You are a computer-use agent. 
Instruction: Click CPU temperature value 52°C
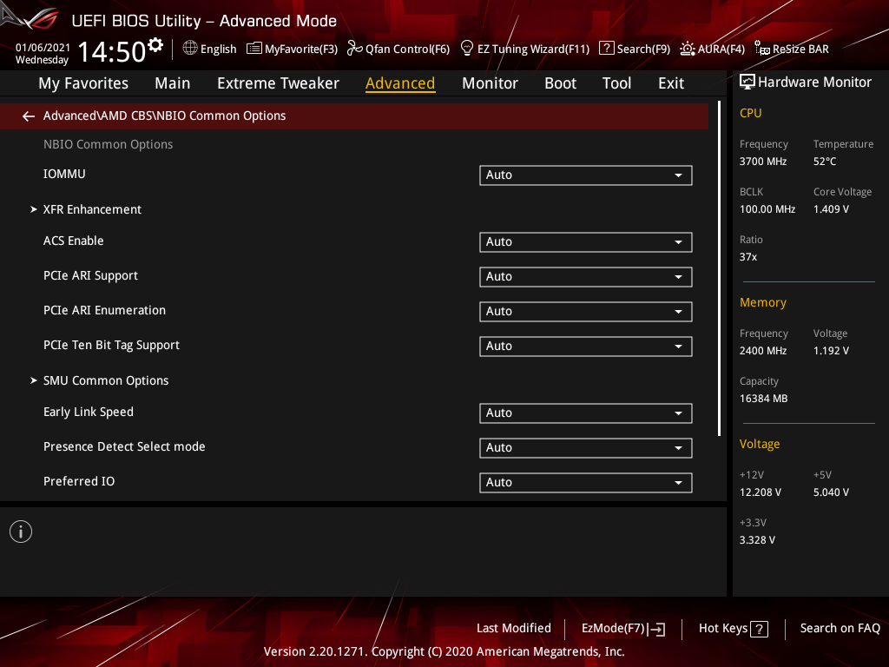click(x=825, y=162)
